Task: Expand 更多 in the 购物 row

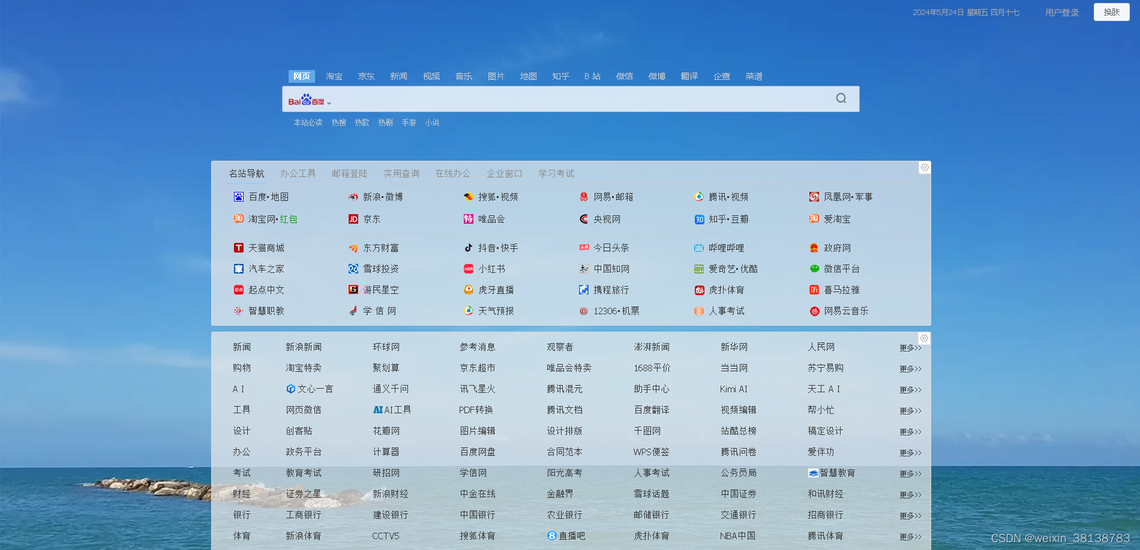Action: 910,369
